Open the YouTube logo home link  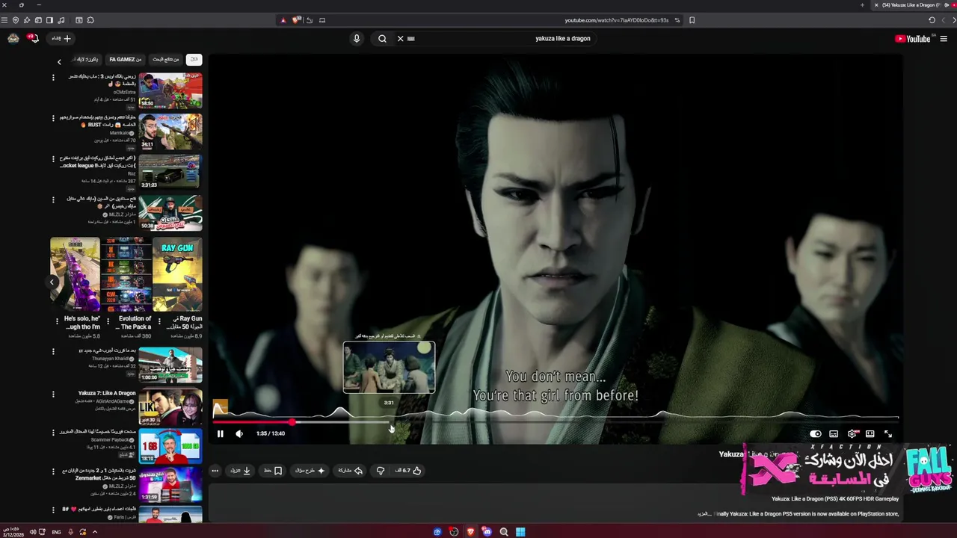(x=913, y=39)
